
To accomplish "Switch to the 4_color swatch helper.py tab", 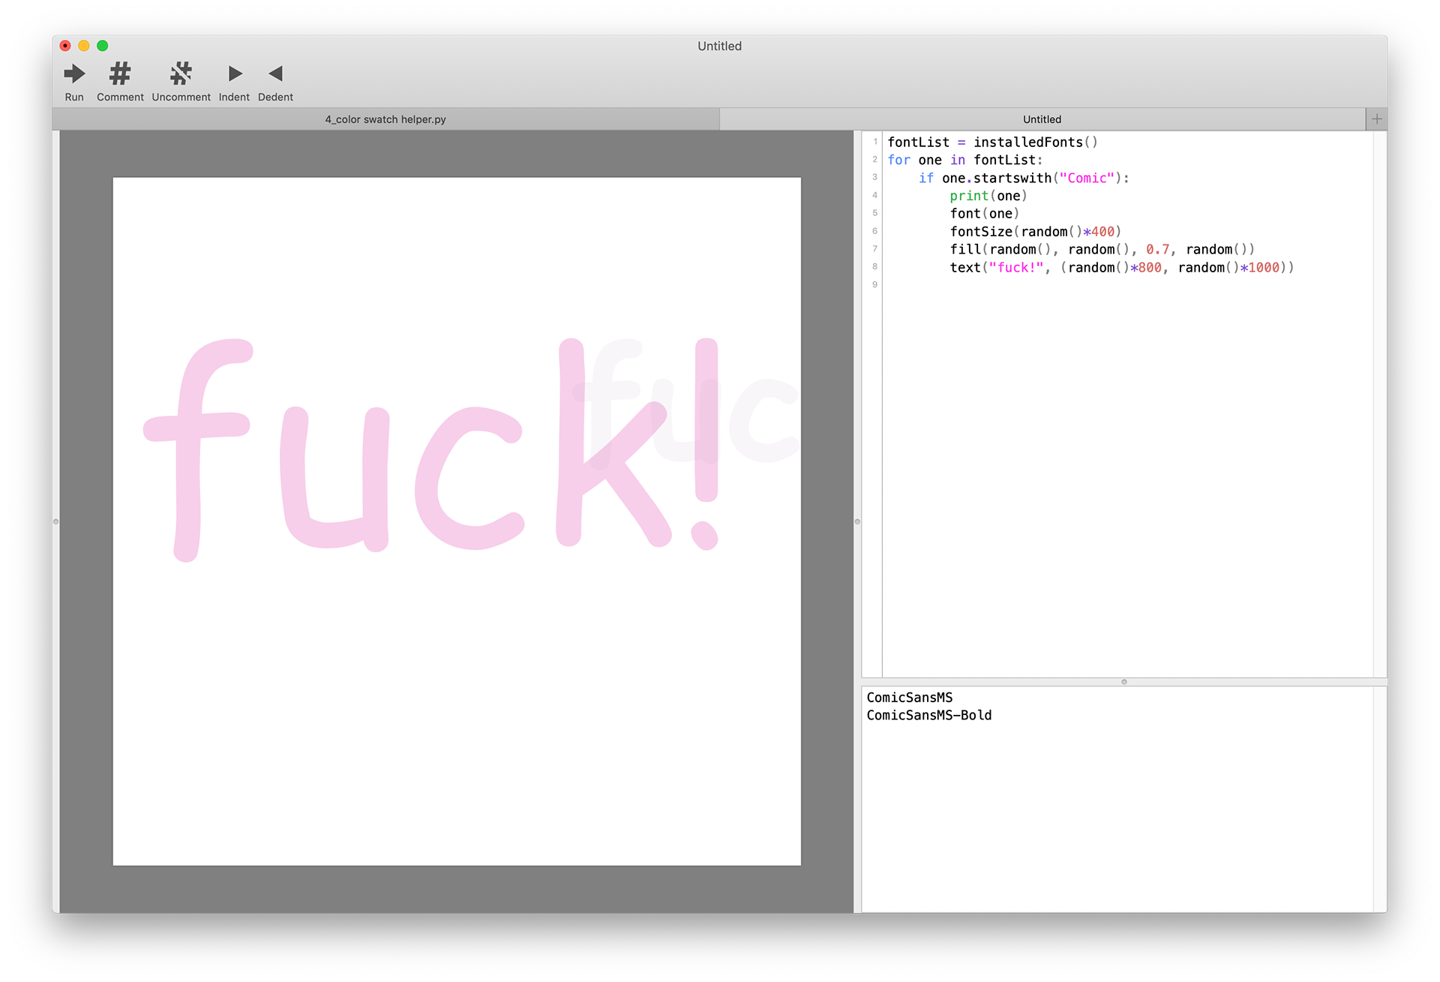I will click(x=385, y=119).
